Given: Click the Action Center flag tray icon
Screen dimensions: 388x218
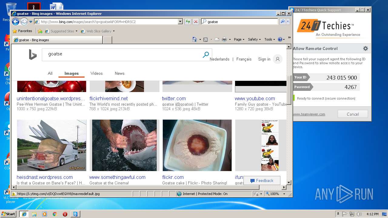Looking at the screenshot, I should coord(345,214).
